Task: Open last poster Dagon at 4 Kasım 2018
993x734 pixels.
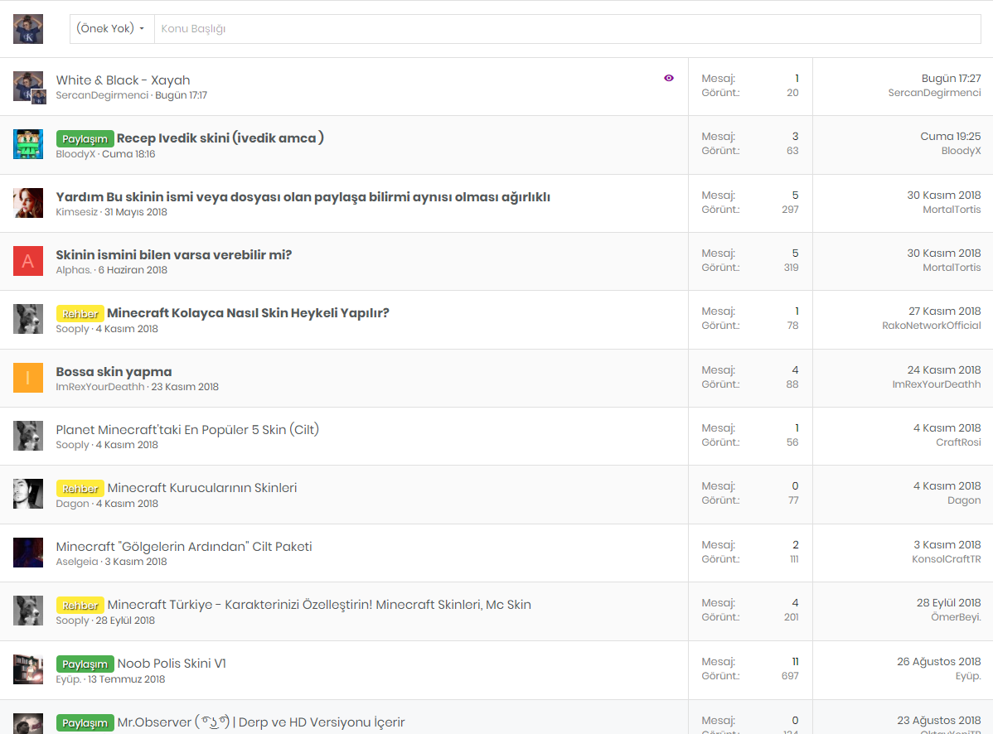Action: [964, 500]
